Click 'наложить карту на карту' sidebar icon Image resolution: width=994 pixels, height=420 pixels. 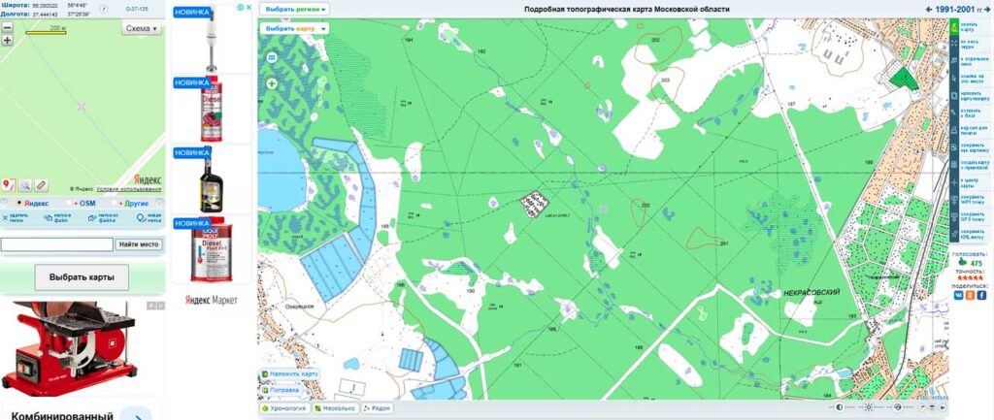click(x=954, y=96)
